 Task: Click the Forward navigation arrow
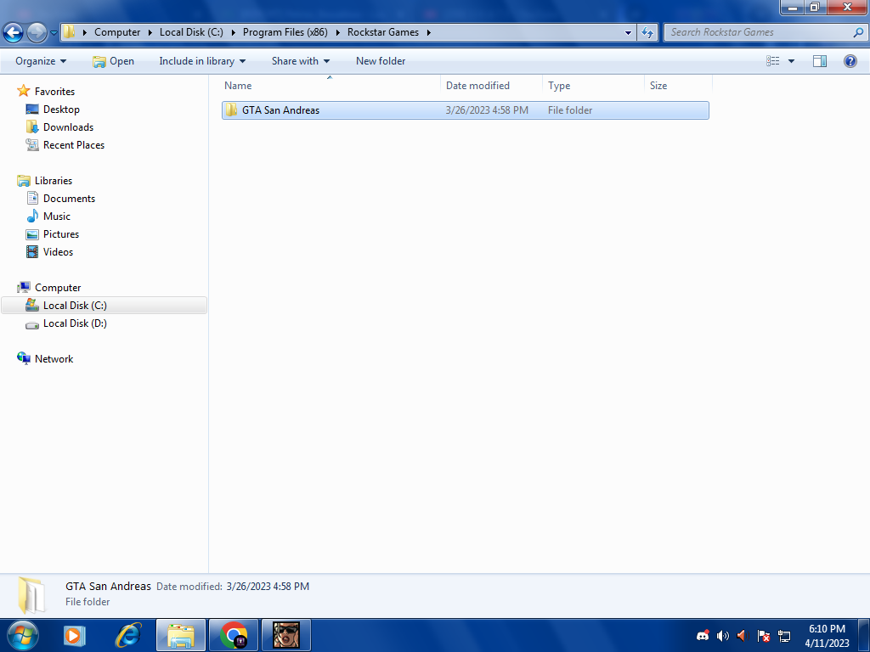point(37,32)
